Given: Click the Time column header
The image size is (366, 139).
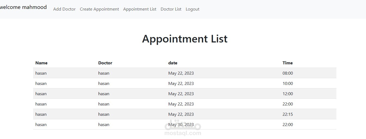Looking at the screenshot, I should click(x=287, y=63).
